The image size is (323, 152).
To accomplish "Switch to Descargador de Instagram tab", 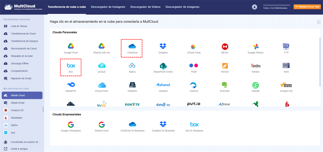I will click(108, 7).
